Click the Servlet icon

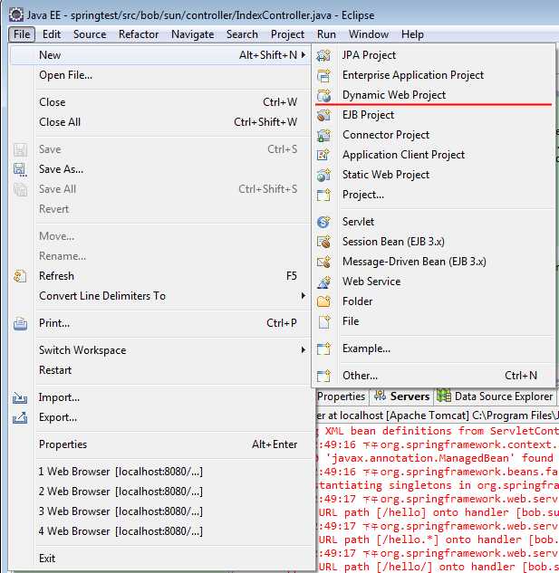click(323, 222)
